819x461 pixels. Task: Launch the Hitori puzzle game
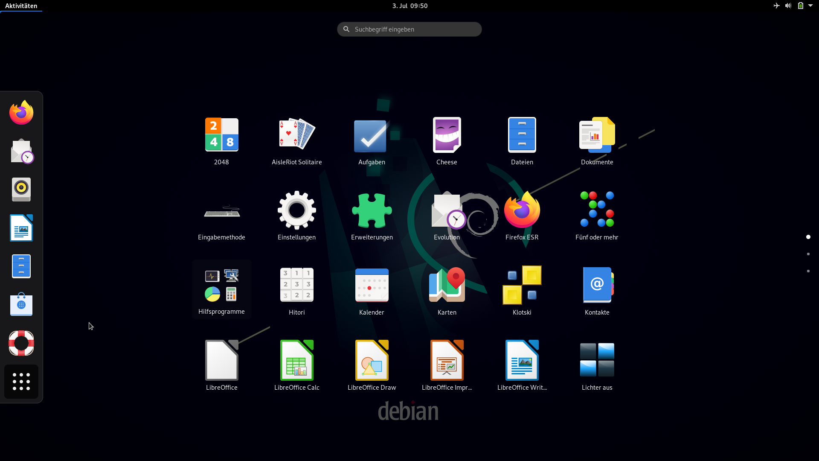coord(296,292)
